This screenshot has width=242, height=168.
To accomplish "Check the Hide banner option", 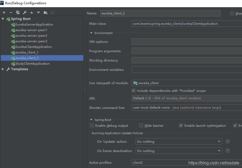I will tap(141, 125).
